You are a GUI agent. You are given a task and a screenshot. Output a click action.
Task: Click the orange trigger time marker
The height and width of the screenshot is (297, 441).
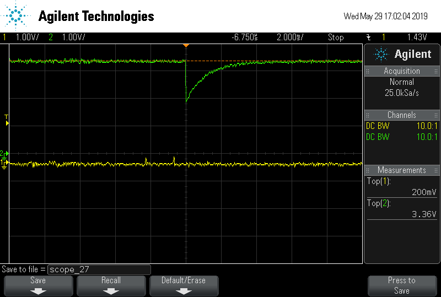point(186,46)
